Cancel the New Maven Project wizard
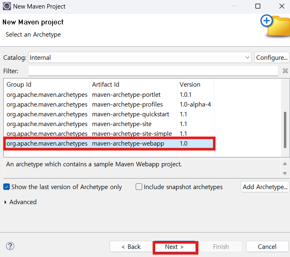The width and height of the screenshot is (290, 257). pyautogui.click(x=267, y=247)
